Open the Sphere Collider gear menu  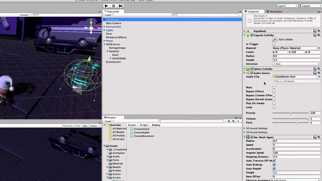[319, 69]
